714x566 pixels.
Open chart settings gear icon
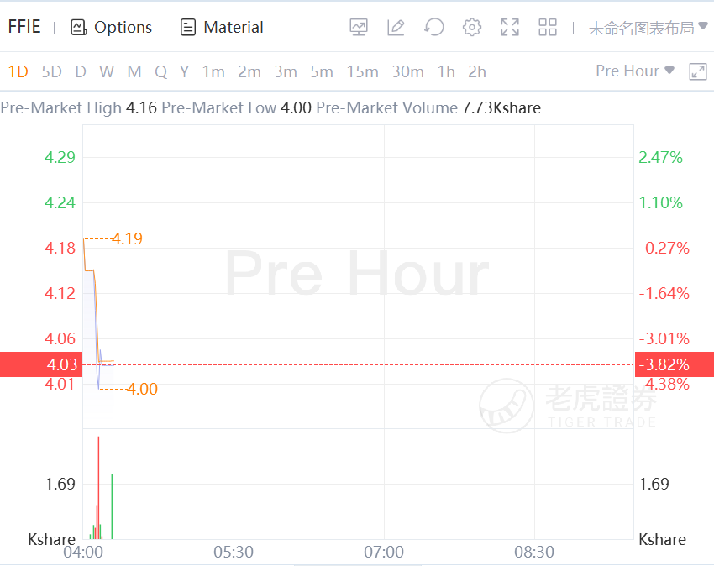tap(472, 27)
